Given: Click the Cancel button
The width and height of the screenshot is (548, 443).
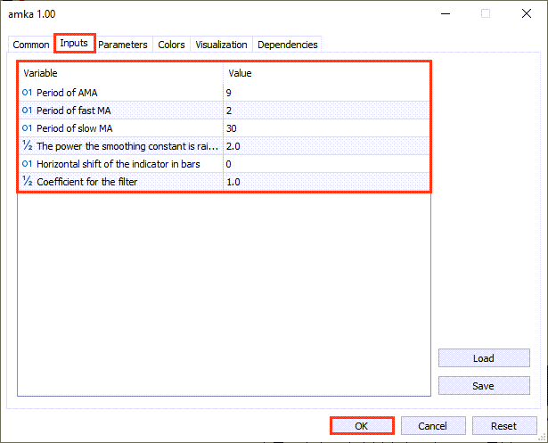Looking at the screenshot, I should point(433,426).
